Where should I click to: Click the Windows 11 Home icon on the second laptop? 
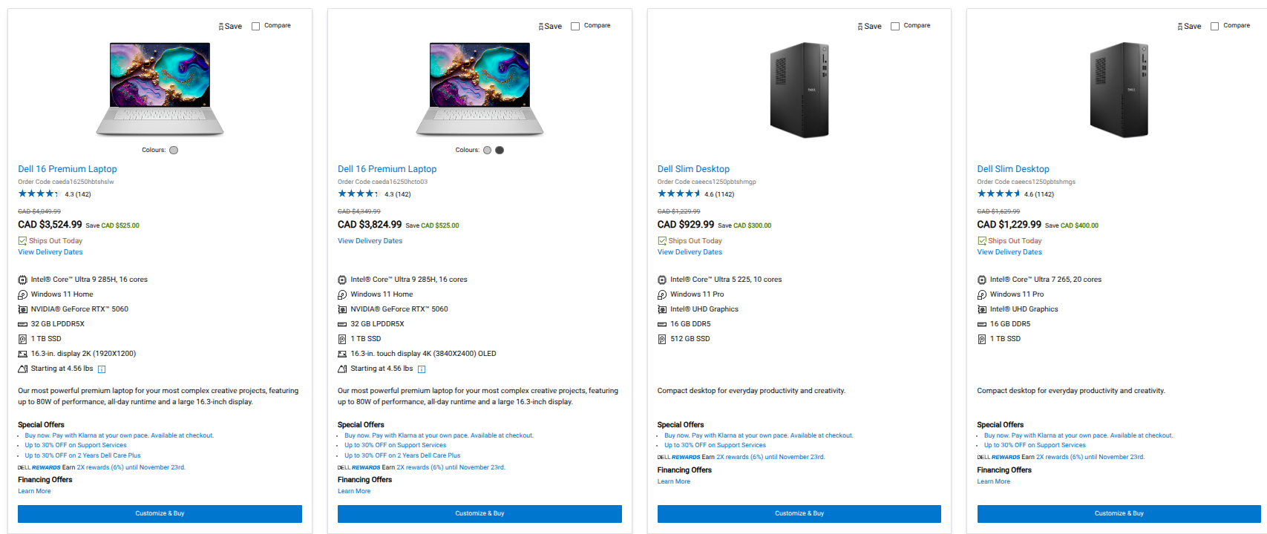342,294
